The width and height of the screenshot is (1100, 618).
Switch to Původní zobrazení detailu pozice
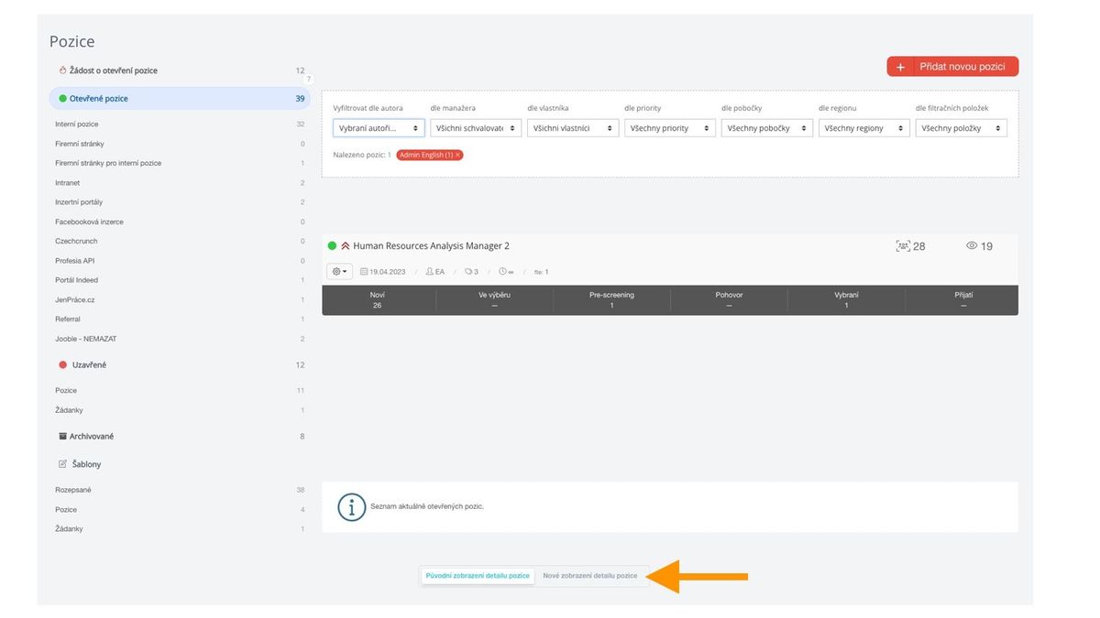point(478,576)
